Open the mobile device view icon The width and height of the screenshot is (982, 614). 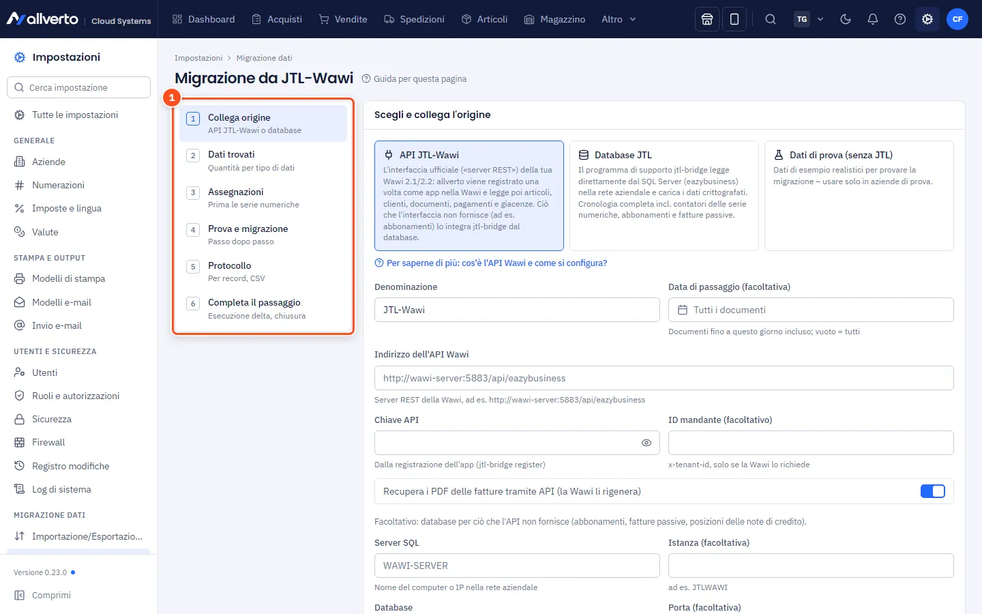tap(734, 19)
